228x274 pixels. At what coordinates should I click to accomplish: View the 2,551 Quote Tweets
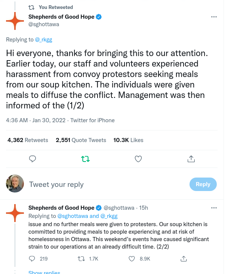click(x=81, y=140)
